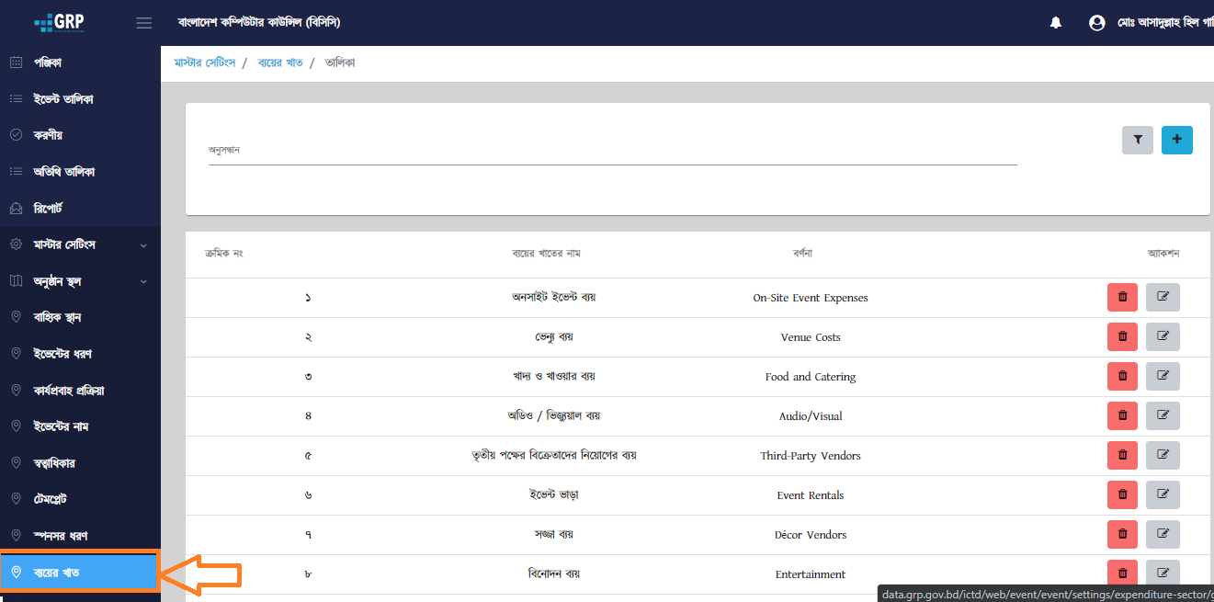Click অনসাইট ইভেন্ট ব্যয় cell
1214x602 pixels.
pos(554,298)
